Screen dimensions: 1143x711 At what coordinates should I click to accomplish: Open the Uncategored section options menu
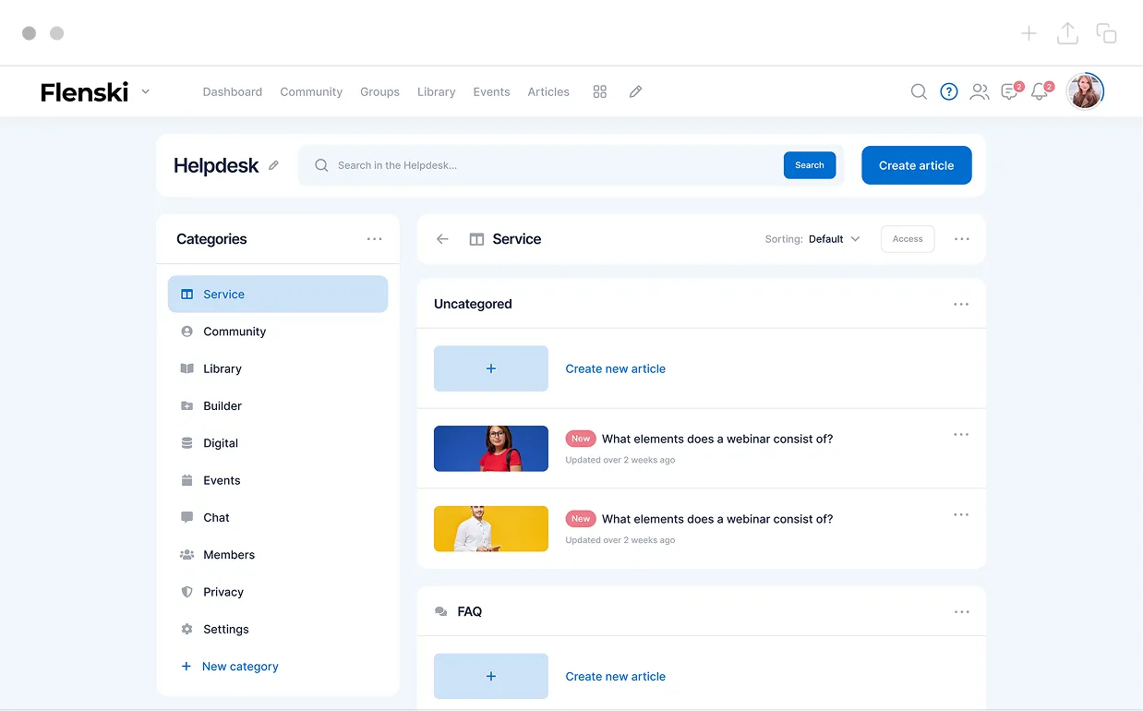961,304
